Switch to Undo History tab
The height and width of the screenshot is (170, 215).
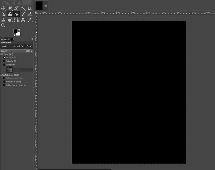pyautogui.click(x=9, y=39)
